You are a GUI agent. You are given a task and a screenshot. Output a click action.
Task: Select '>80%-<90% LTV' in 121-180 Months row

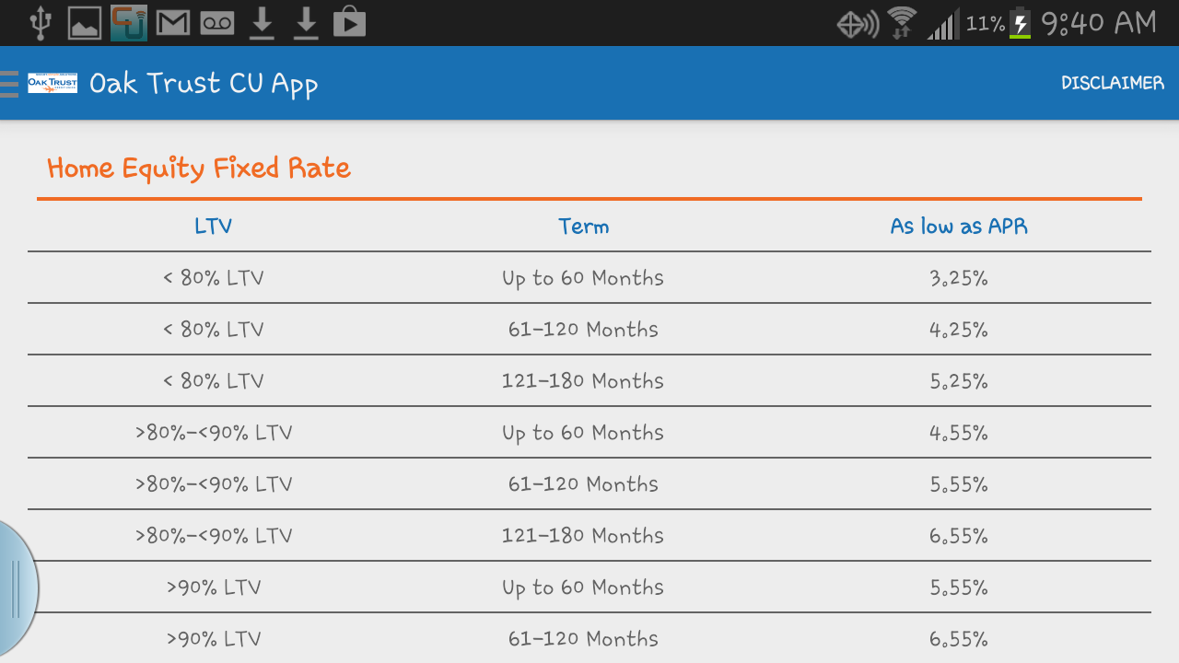pyautogui.click(x=214, y=536)
